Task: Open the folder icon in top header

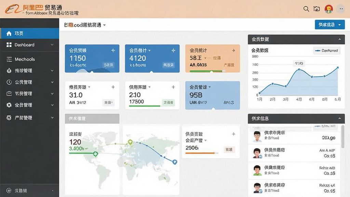Action: [317, 9]
